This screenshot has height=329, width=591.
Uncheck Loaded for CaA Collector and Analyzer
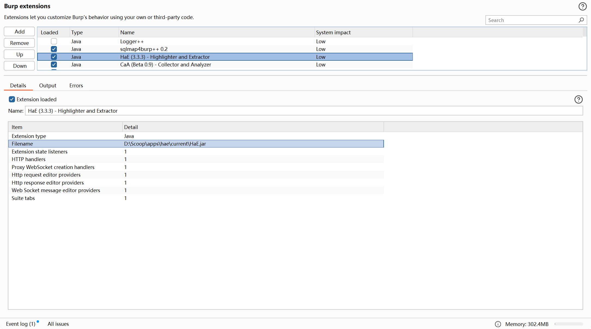(x=54, y=64)
